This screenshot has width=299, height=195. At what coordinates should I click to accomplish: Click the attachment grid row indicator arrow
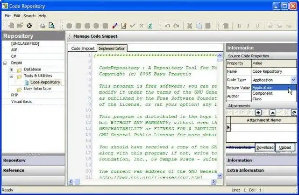[x=228, y=127]
